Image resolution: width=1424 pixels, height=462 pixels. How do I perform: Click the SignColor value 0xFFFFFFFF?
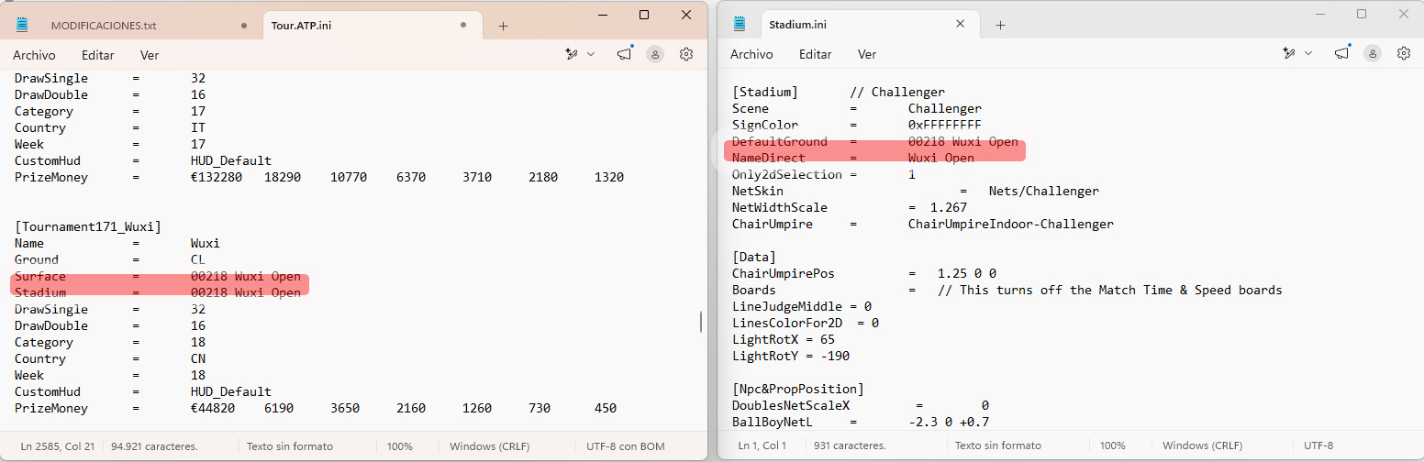[x=945, y=125]
